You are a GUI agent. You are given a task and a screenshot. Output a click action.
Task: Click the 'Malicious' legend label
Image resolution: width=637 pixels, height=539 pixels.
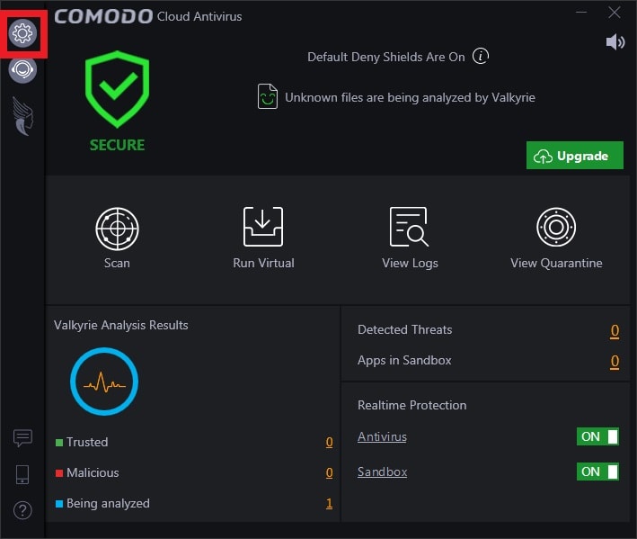coord(93,472)
